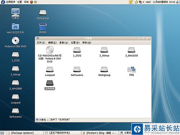Screen dimensions: 180x135
Task: Select the 3_Win2008 volume in the 计算机 window
Action: (131, 52)
